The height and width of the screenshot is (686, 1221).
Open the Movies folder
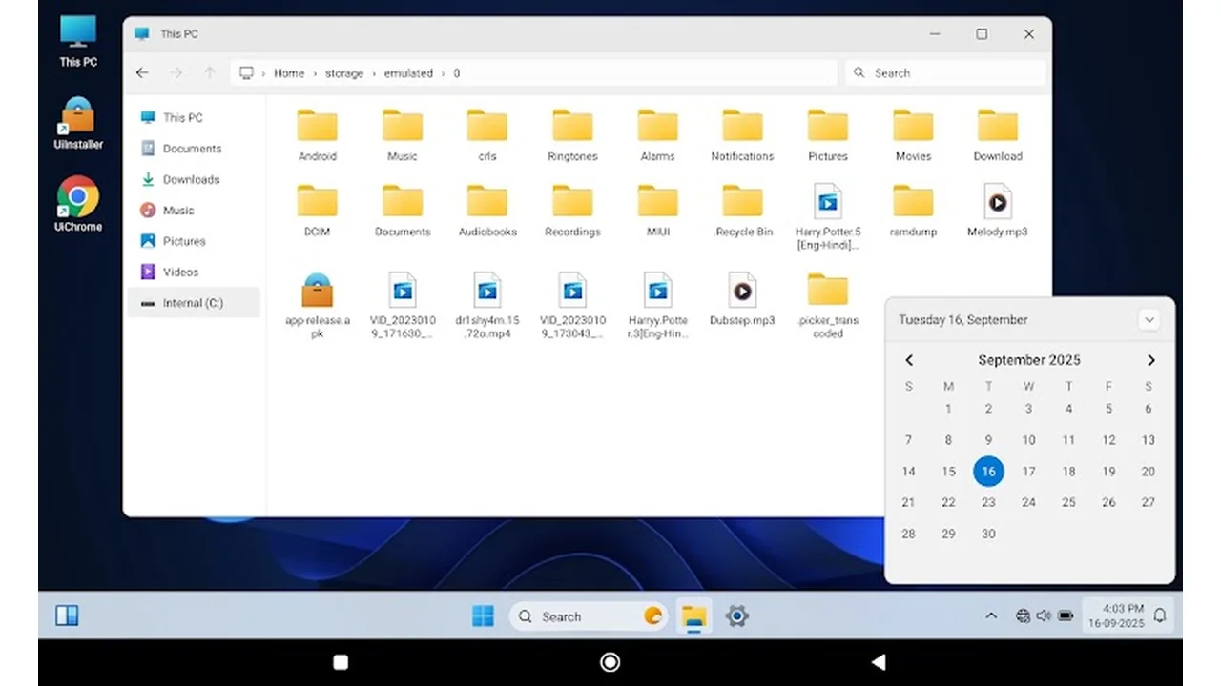click(913, 135)
